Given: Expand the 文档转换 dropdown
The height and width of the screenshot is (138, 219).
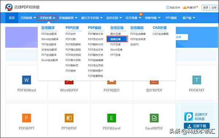Looking at the screenshot, I should [28, 18].
